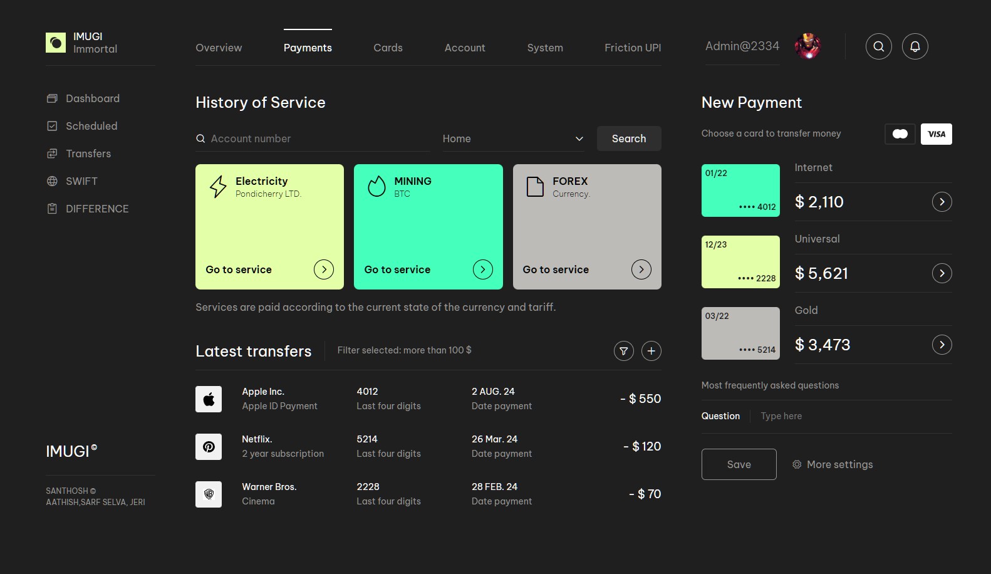991x574 pixels.
Task: Select the Mastercard payment type toggle
Action: pos(900,134)
